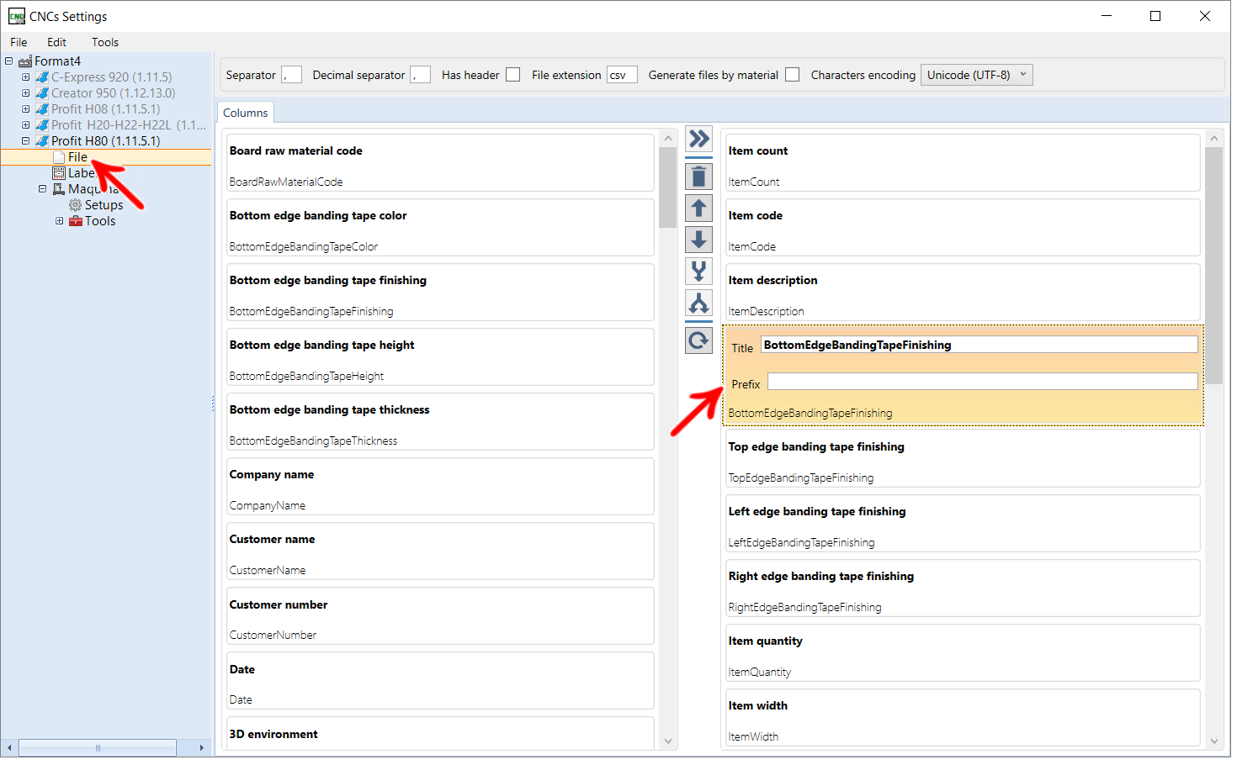Open the Tools menu
The image size is (1237, 765).
point(105,42)
